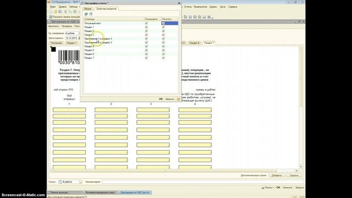The image size is (352, 198).
Task: Click the third icon in the right-hand toolbar group
Action: click(195, 17)
